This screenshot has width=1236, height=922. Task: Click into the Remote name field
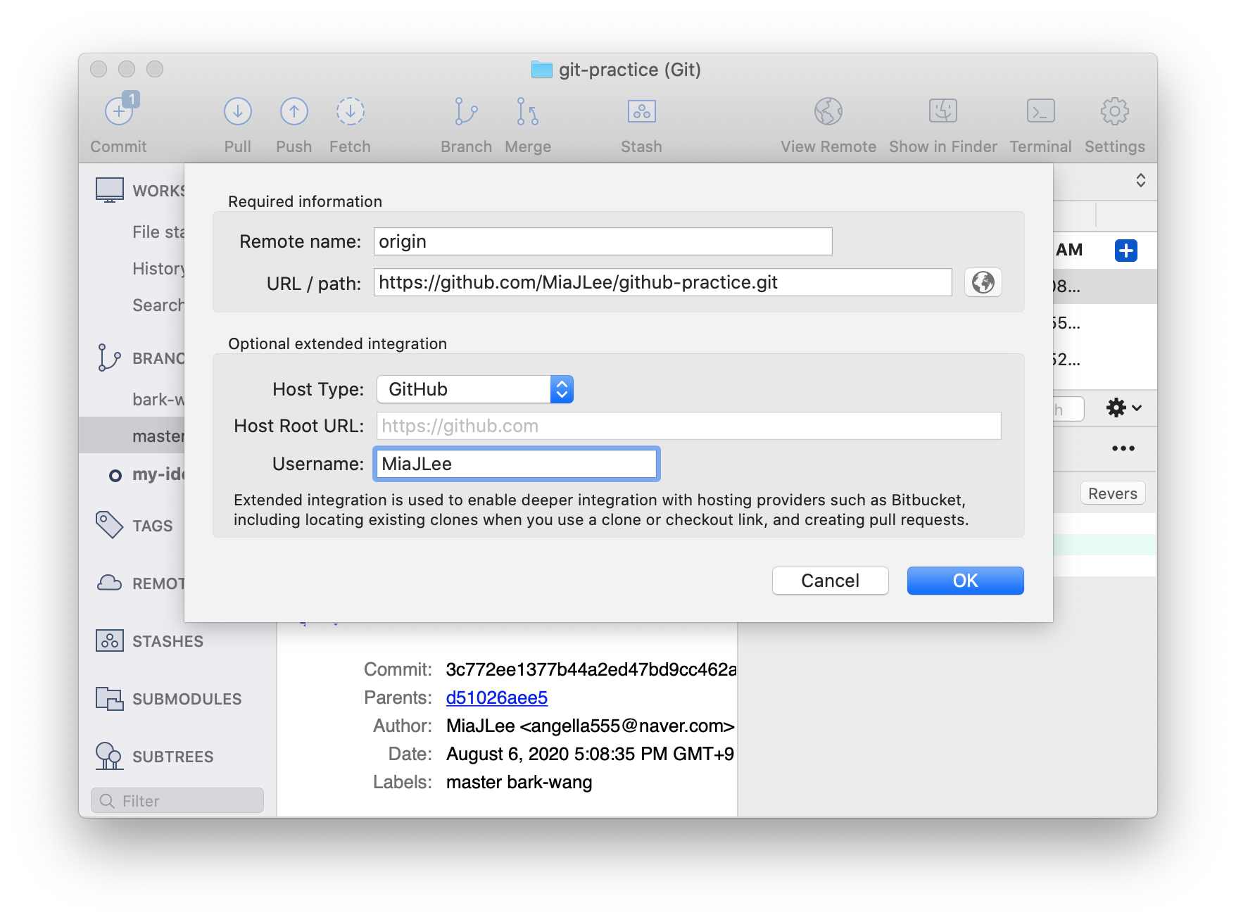[x=603, y=241]
